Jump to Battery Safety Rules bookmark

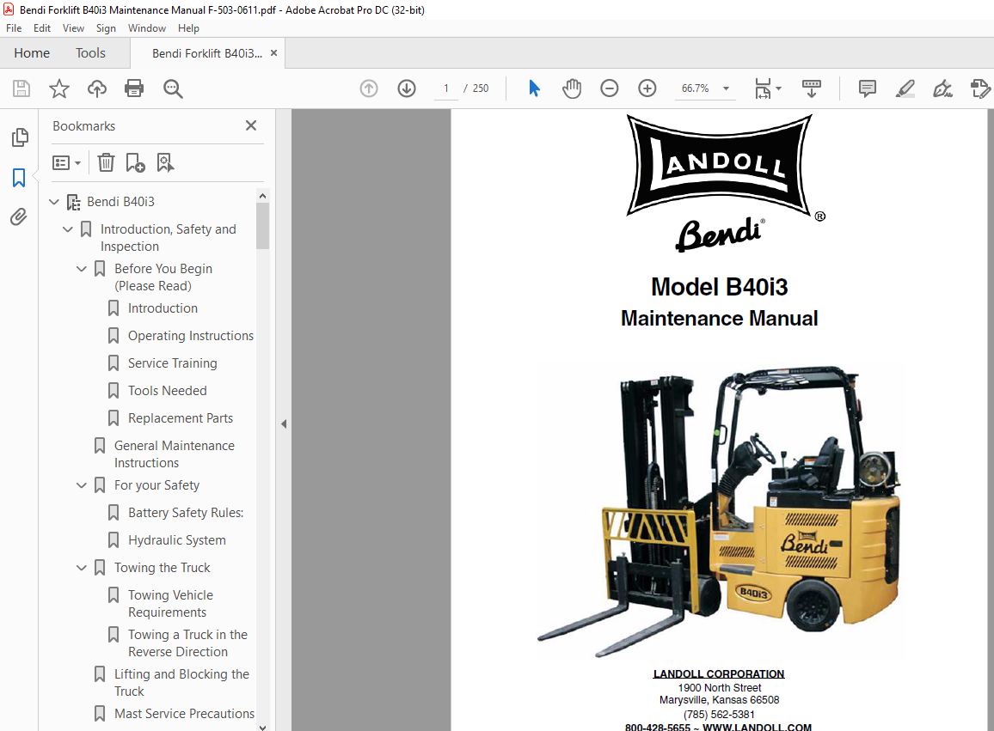[186, 513]
